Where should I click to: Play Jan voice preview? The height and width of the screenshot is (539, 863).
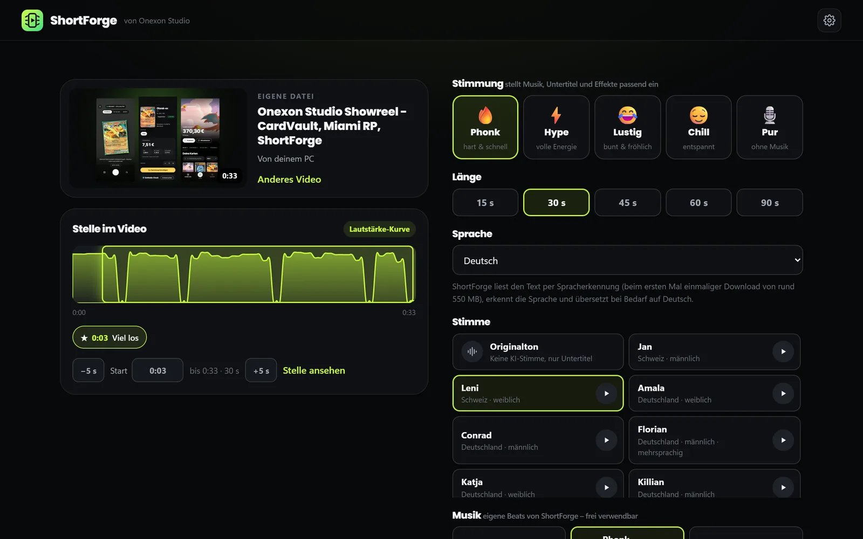(x=783, y=351)
